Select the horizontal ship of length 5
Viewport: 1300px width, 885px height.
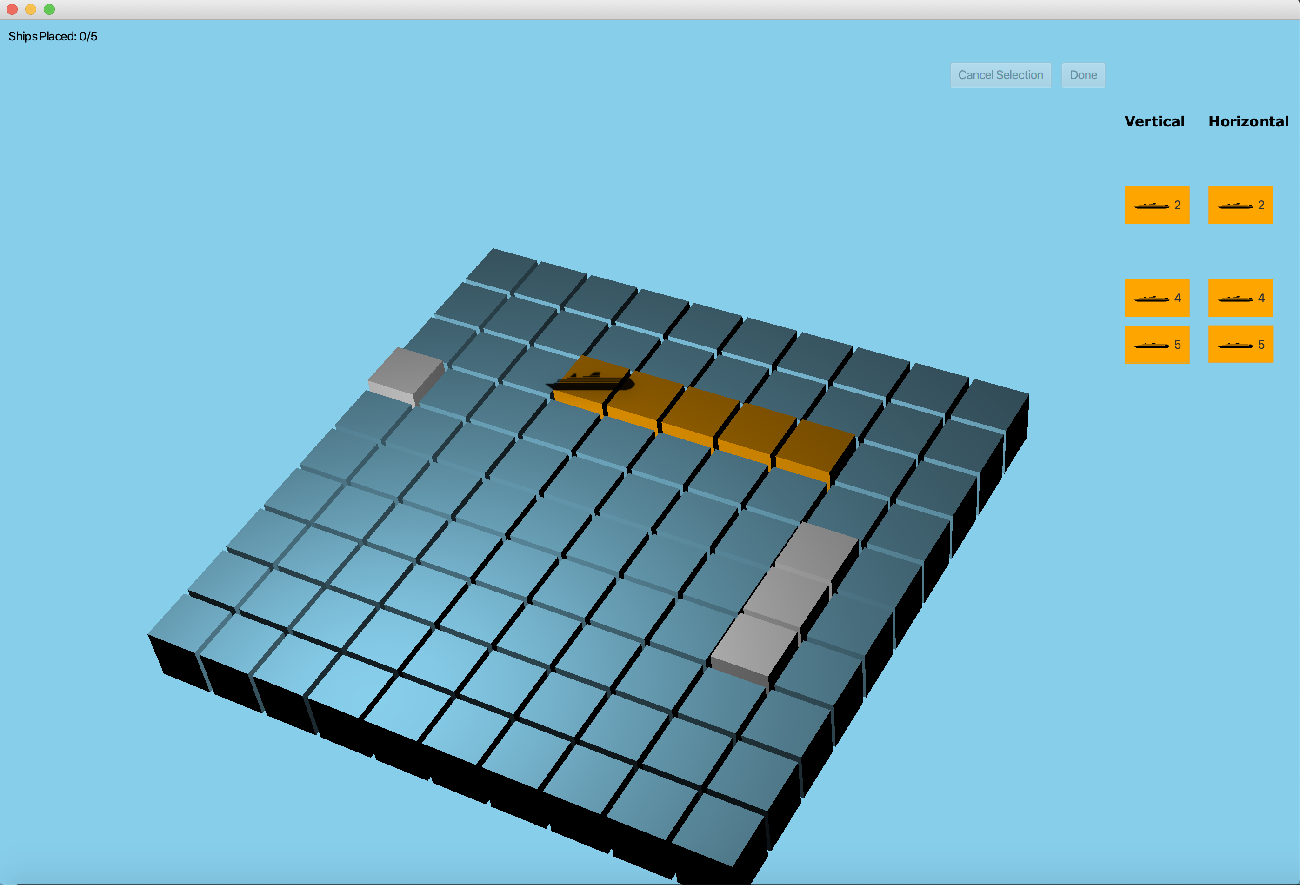[x=1241, y=344]
